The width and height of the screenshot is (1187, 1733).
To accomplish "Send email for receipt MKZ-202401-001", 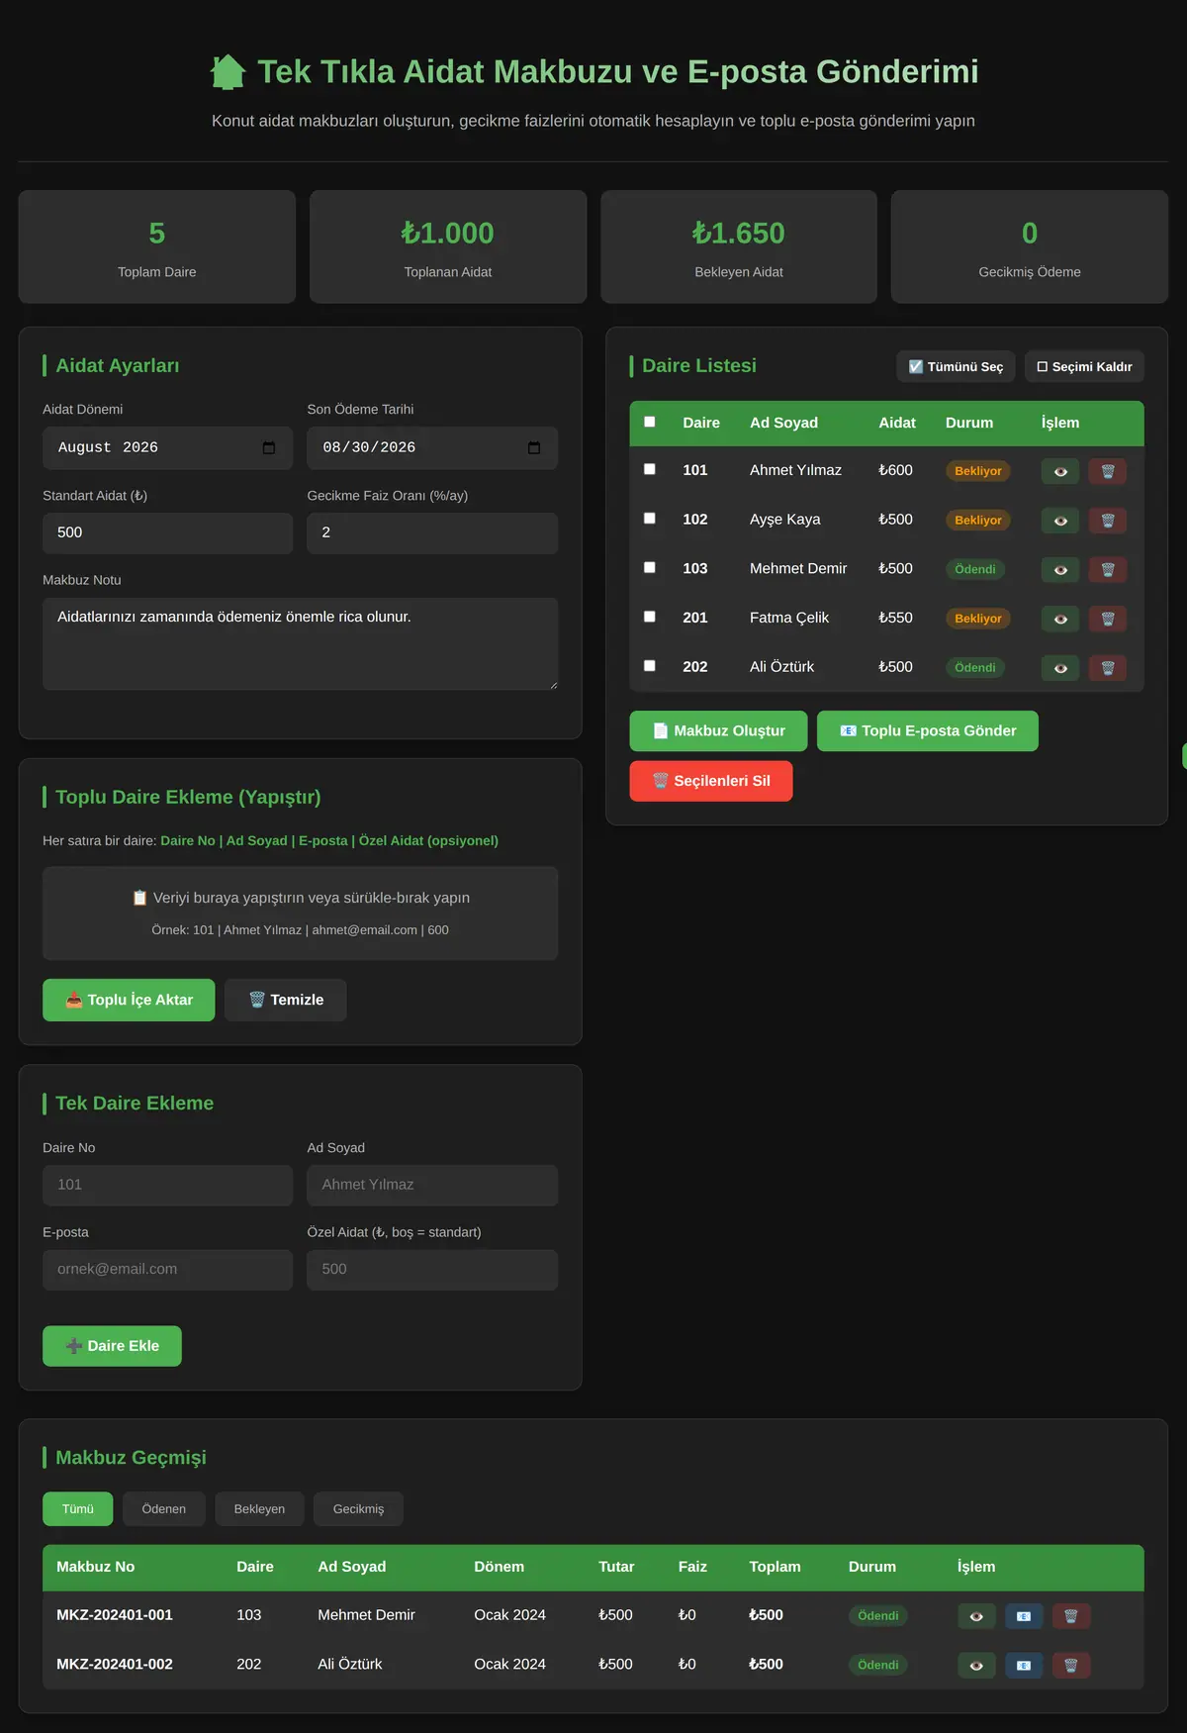I will click(x=1024, y=1616).
